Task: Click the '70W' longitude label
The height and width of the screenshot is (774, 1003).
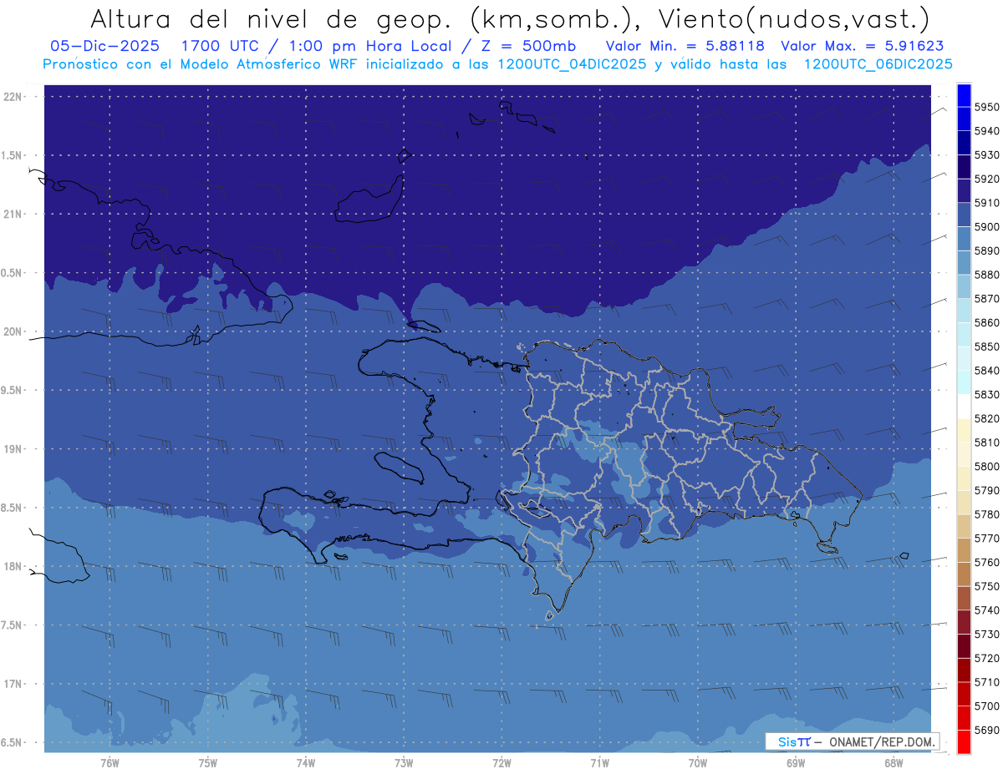Action: click(698, 762)
